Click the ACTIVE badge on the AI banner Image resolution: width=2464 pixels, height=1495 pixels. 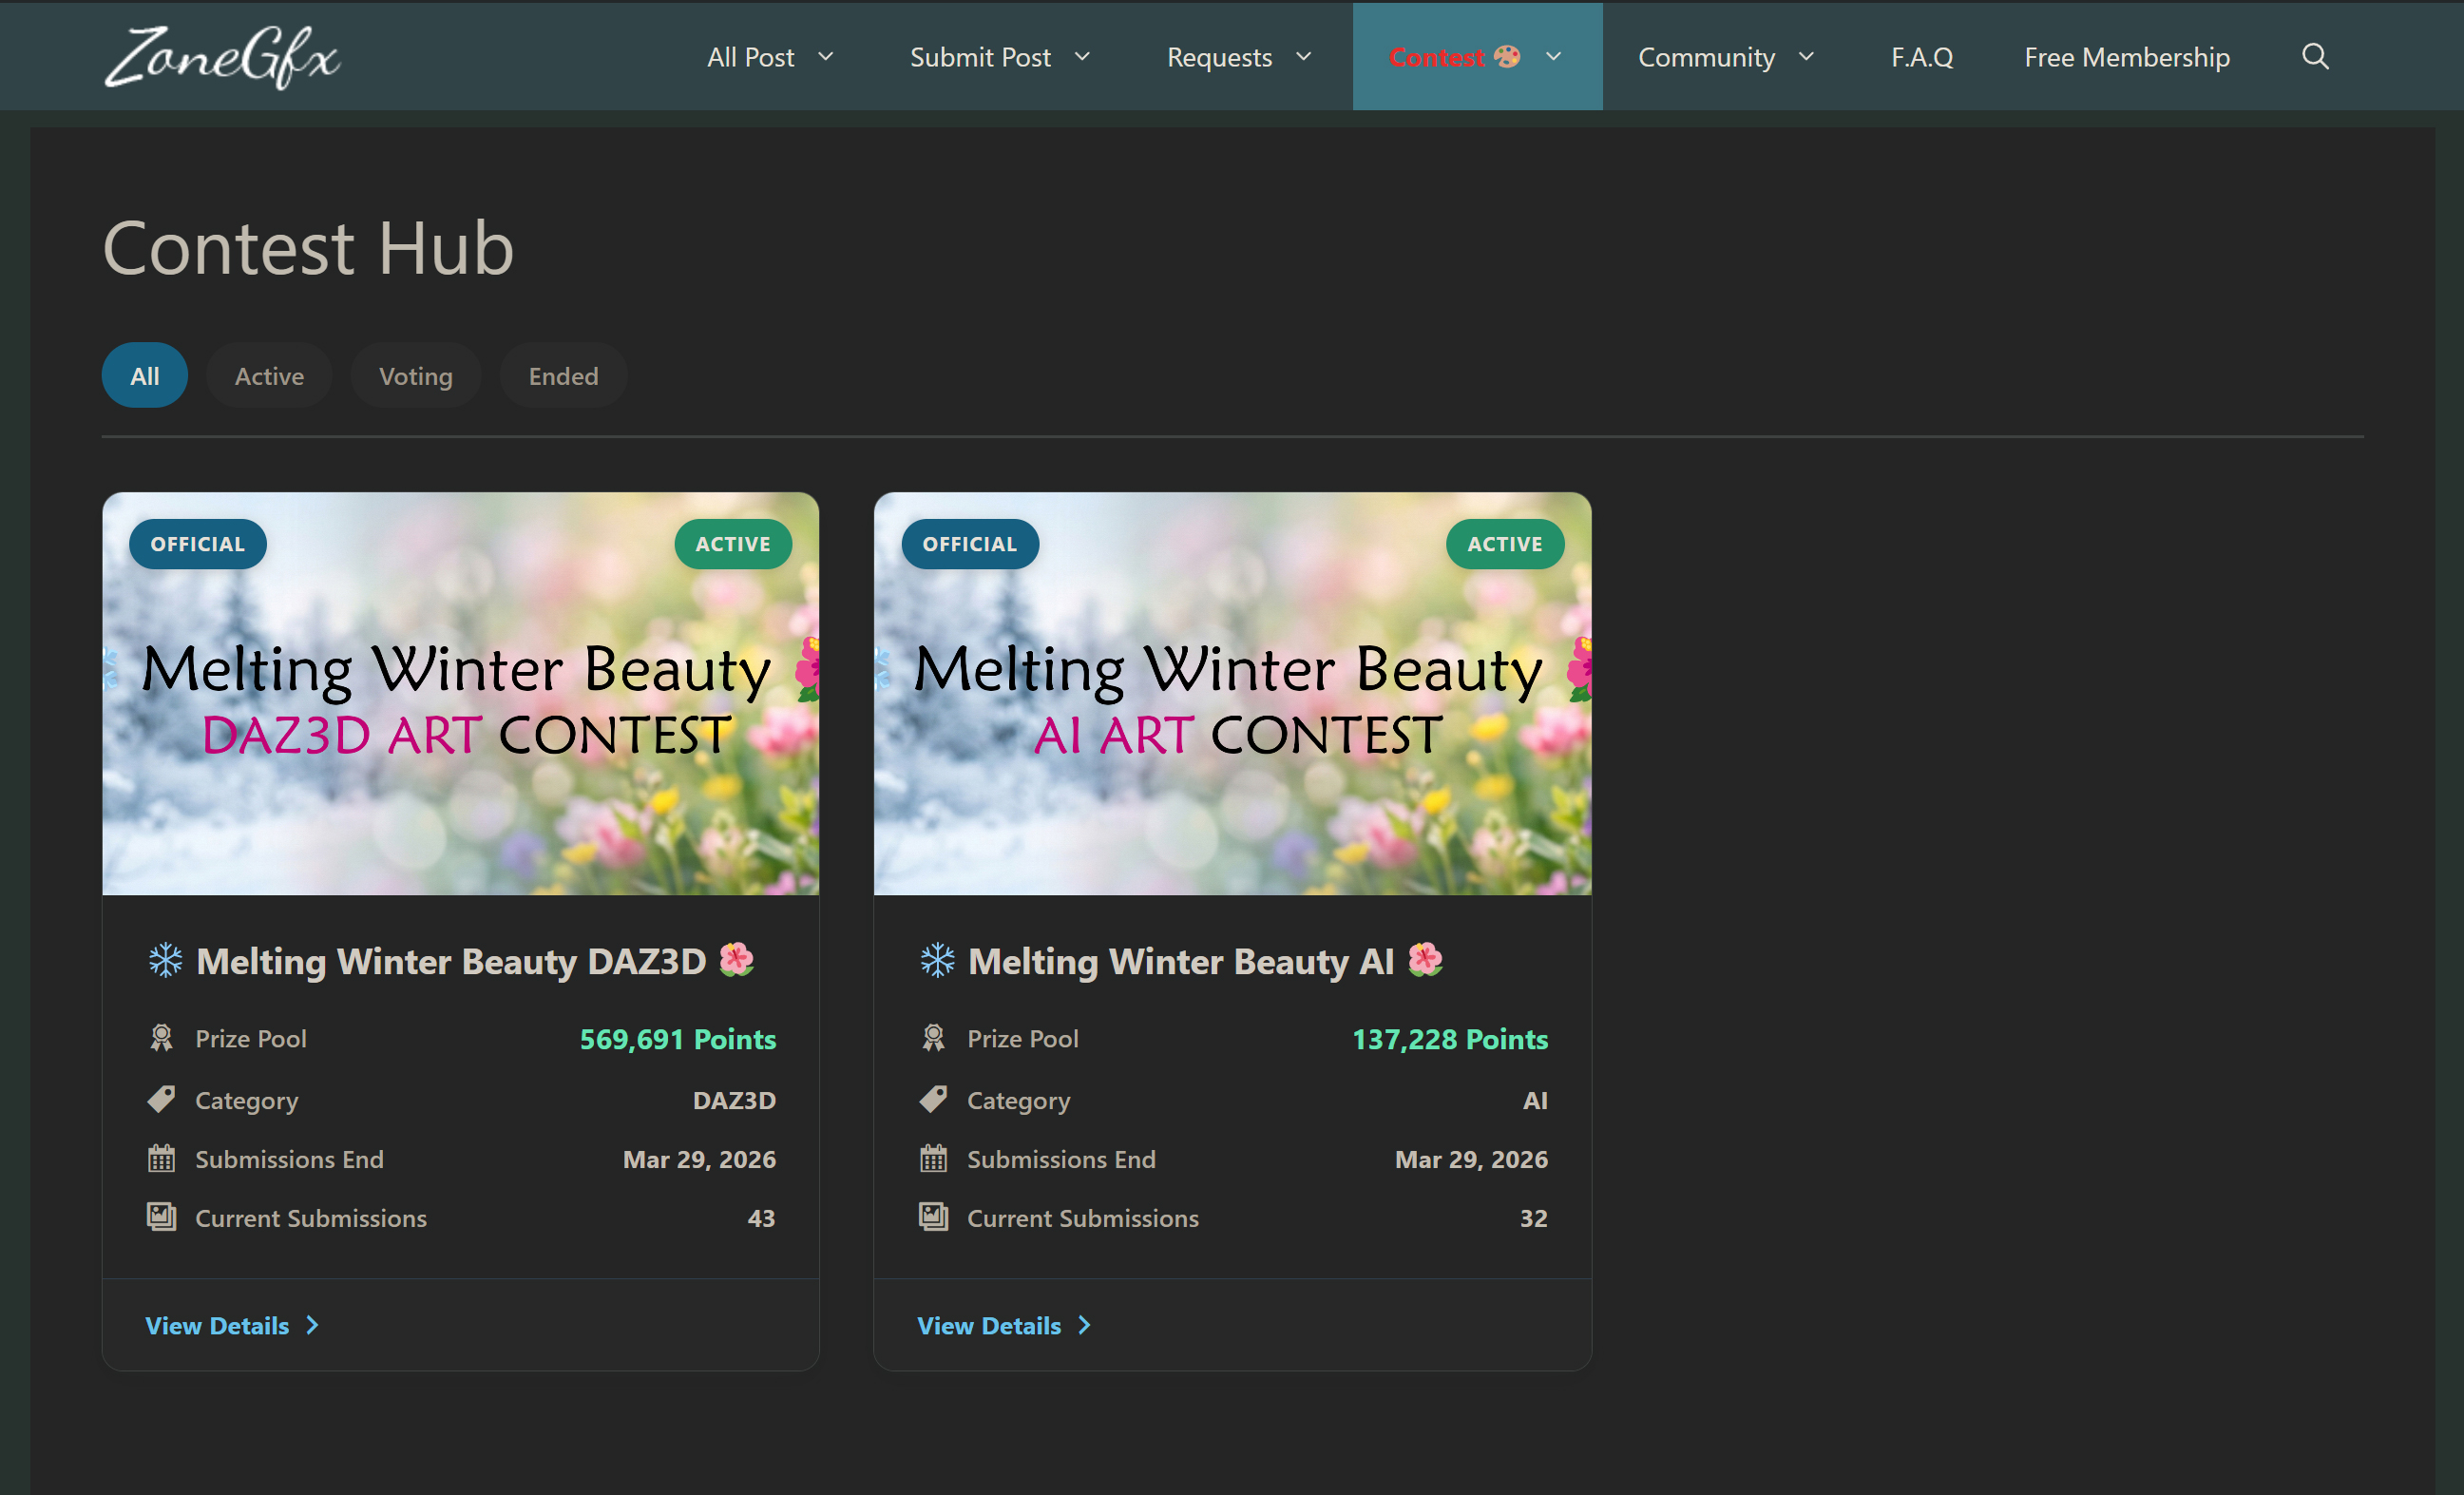1505,544
